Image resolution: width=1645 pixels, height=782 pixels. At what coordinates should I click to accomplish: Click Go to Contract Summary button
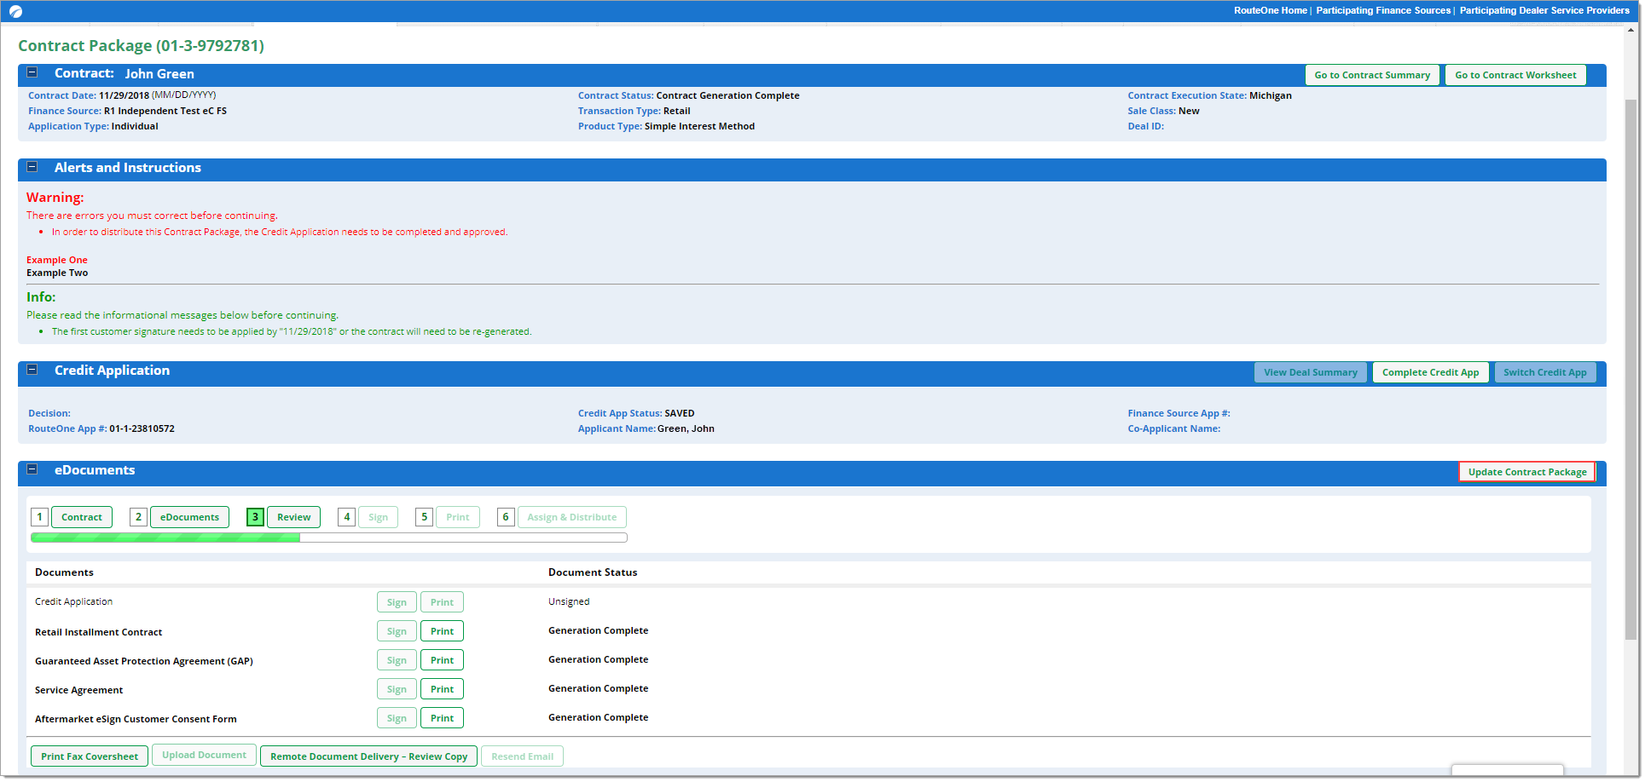[1372, 75]
